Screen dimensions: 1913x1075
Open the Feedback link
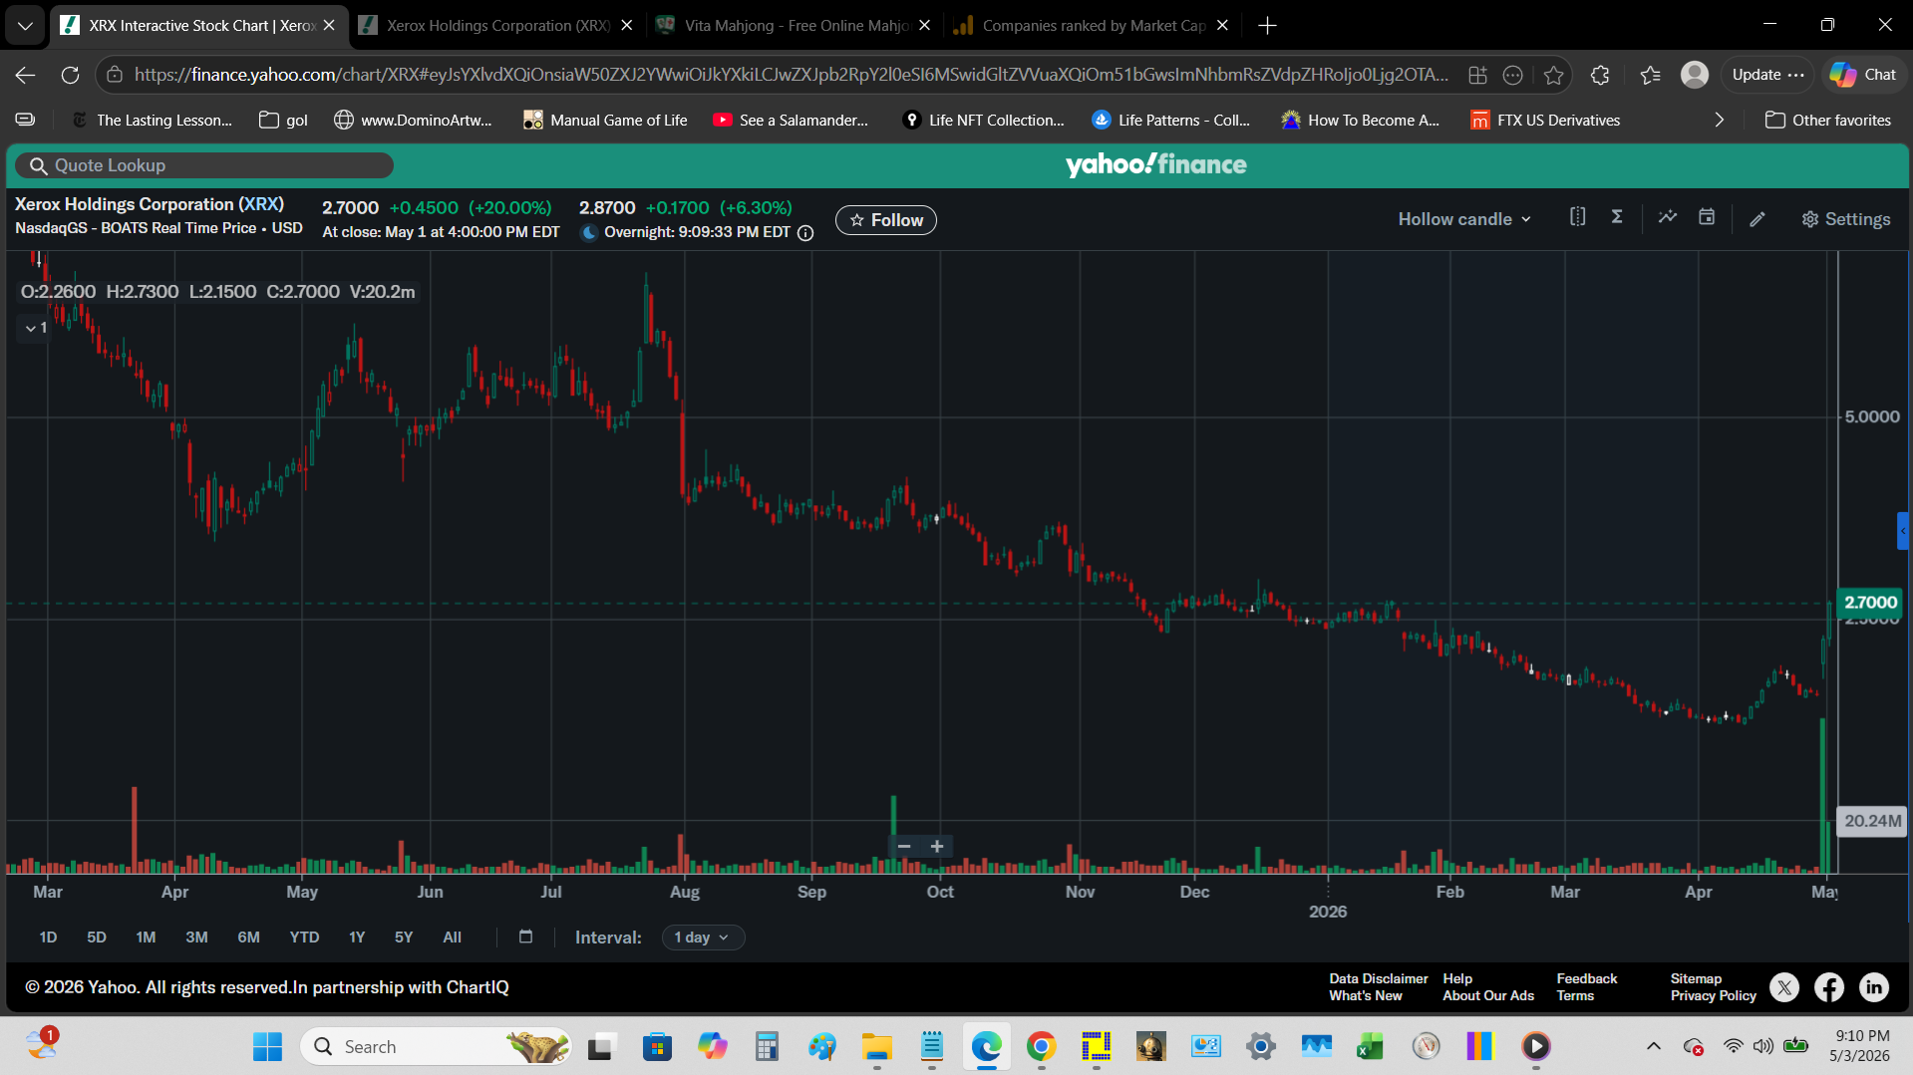pos(1586,979)
